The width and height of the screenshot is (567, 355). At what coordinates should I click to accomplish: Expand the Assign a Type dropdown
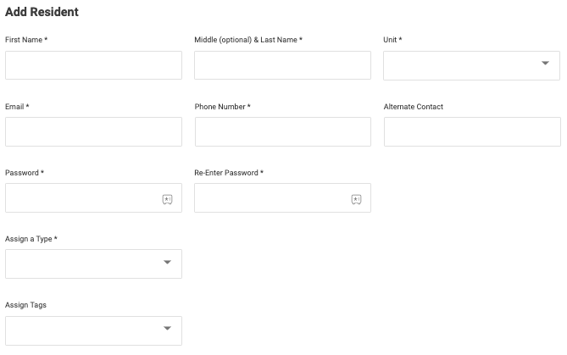click(x=93, y=263)
